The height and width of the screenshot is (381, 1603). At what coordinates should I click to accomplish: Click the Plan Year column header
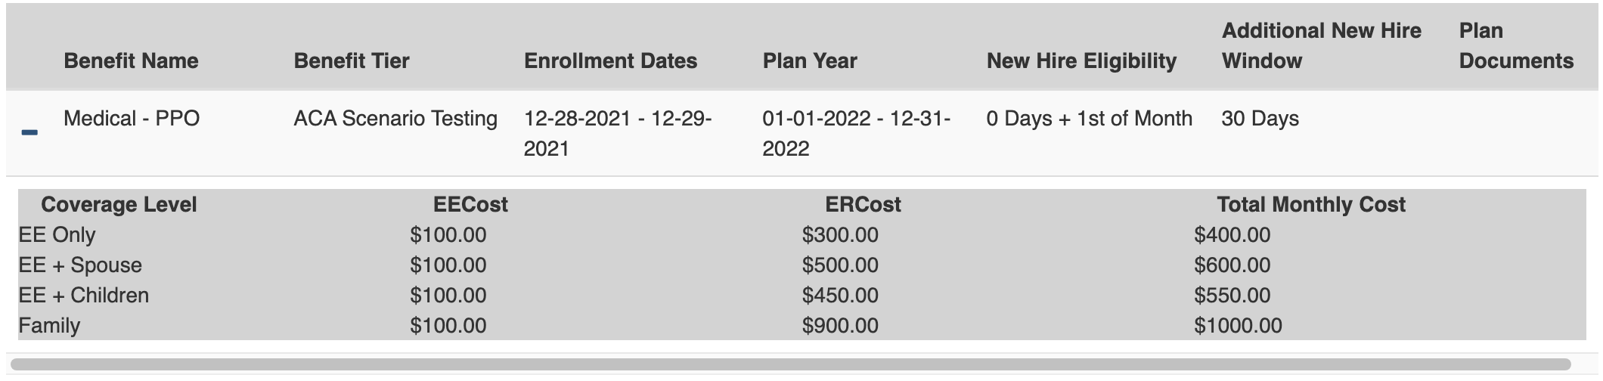[809, 60]
